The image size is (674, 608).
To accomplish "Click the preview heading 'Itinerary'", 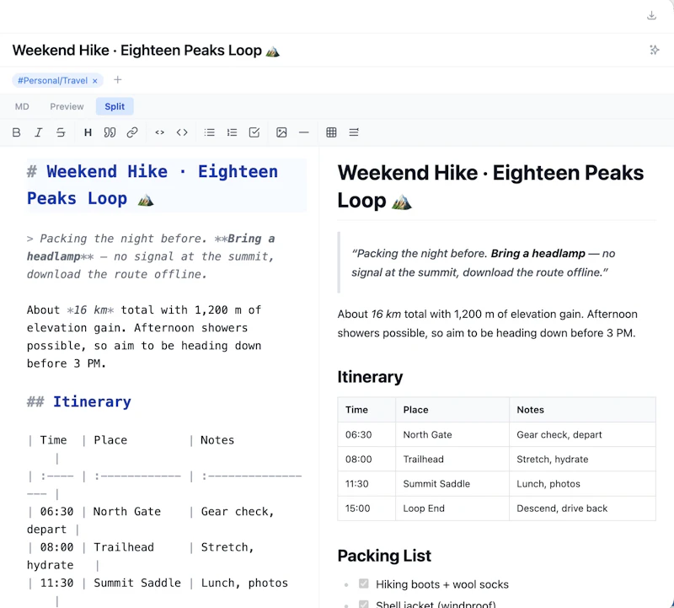I will pyautogui.click(x=370, y=377).
